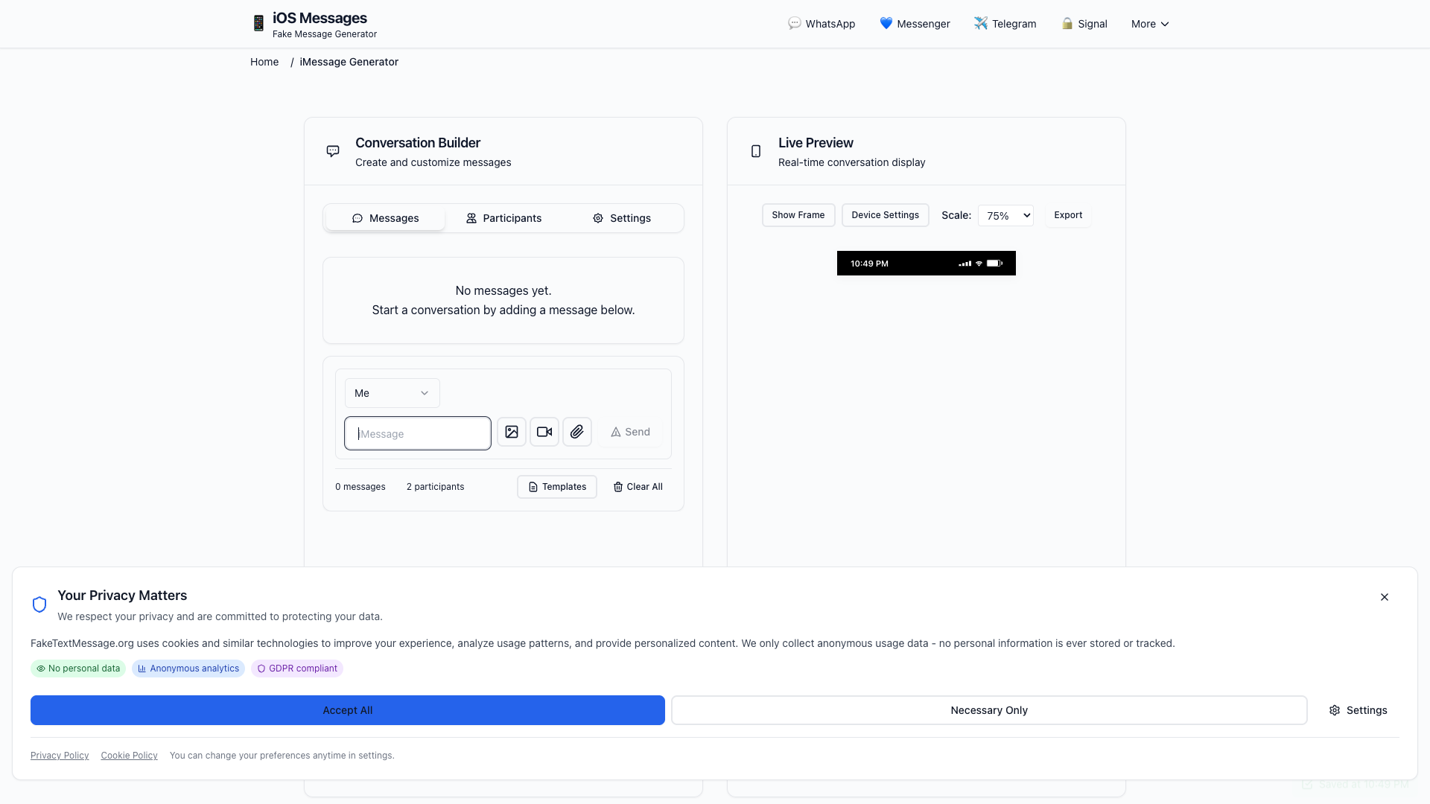Close the privacy banner with X

coord(1385,597)
